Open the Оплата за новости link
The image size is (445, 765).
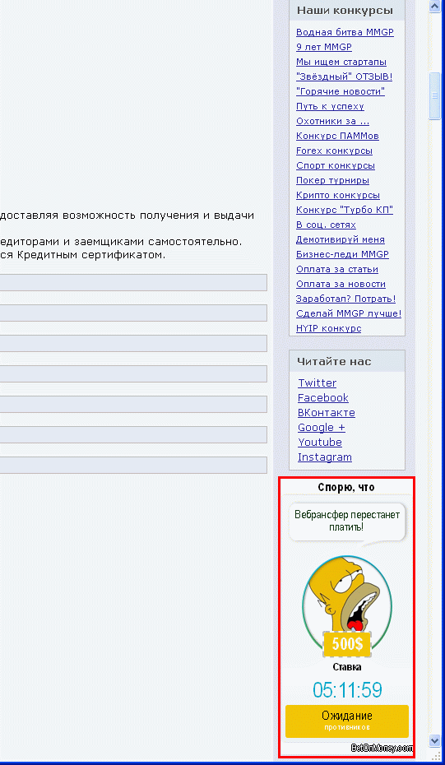point(341,284)
